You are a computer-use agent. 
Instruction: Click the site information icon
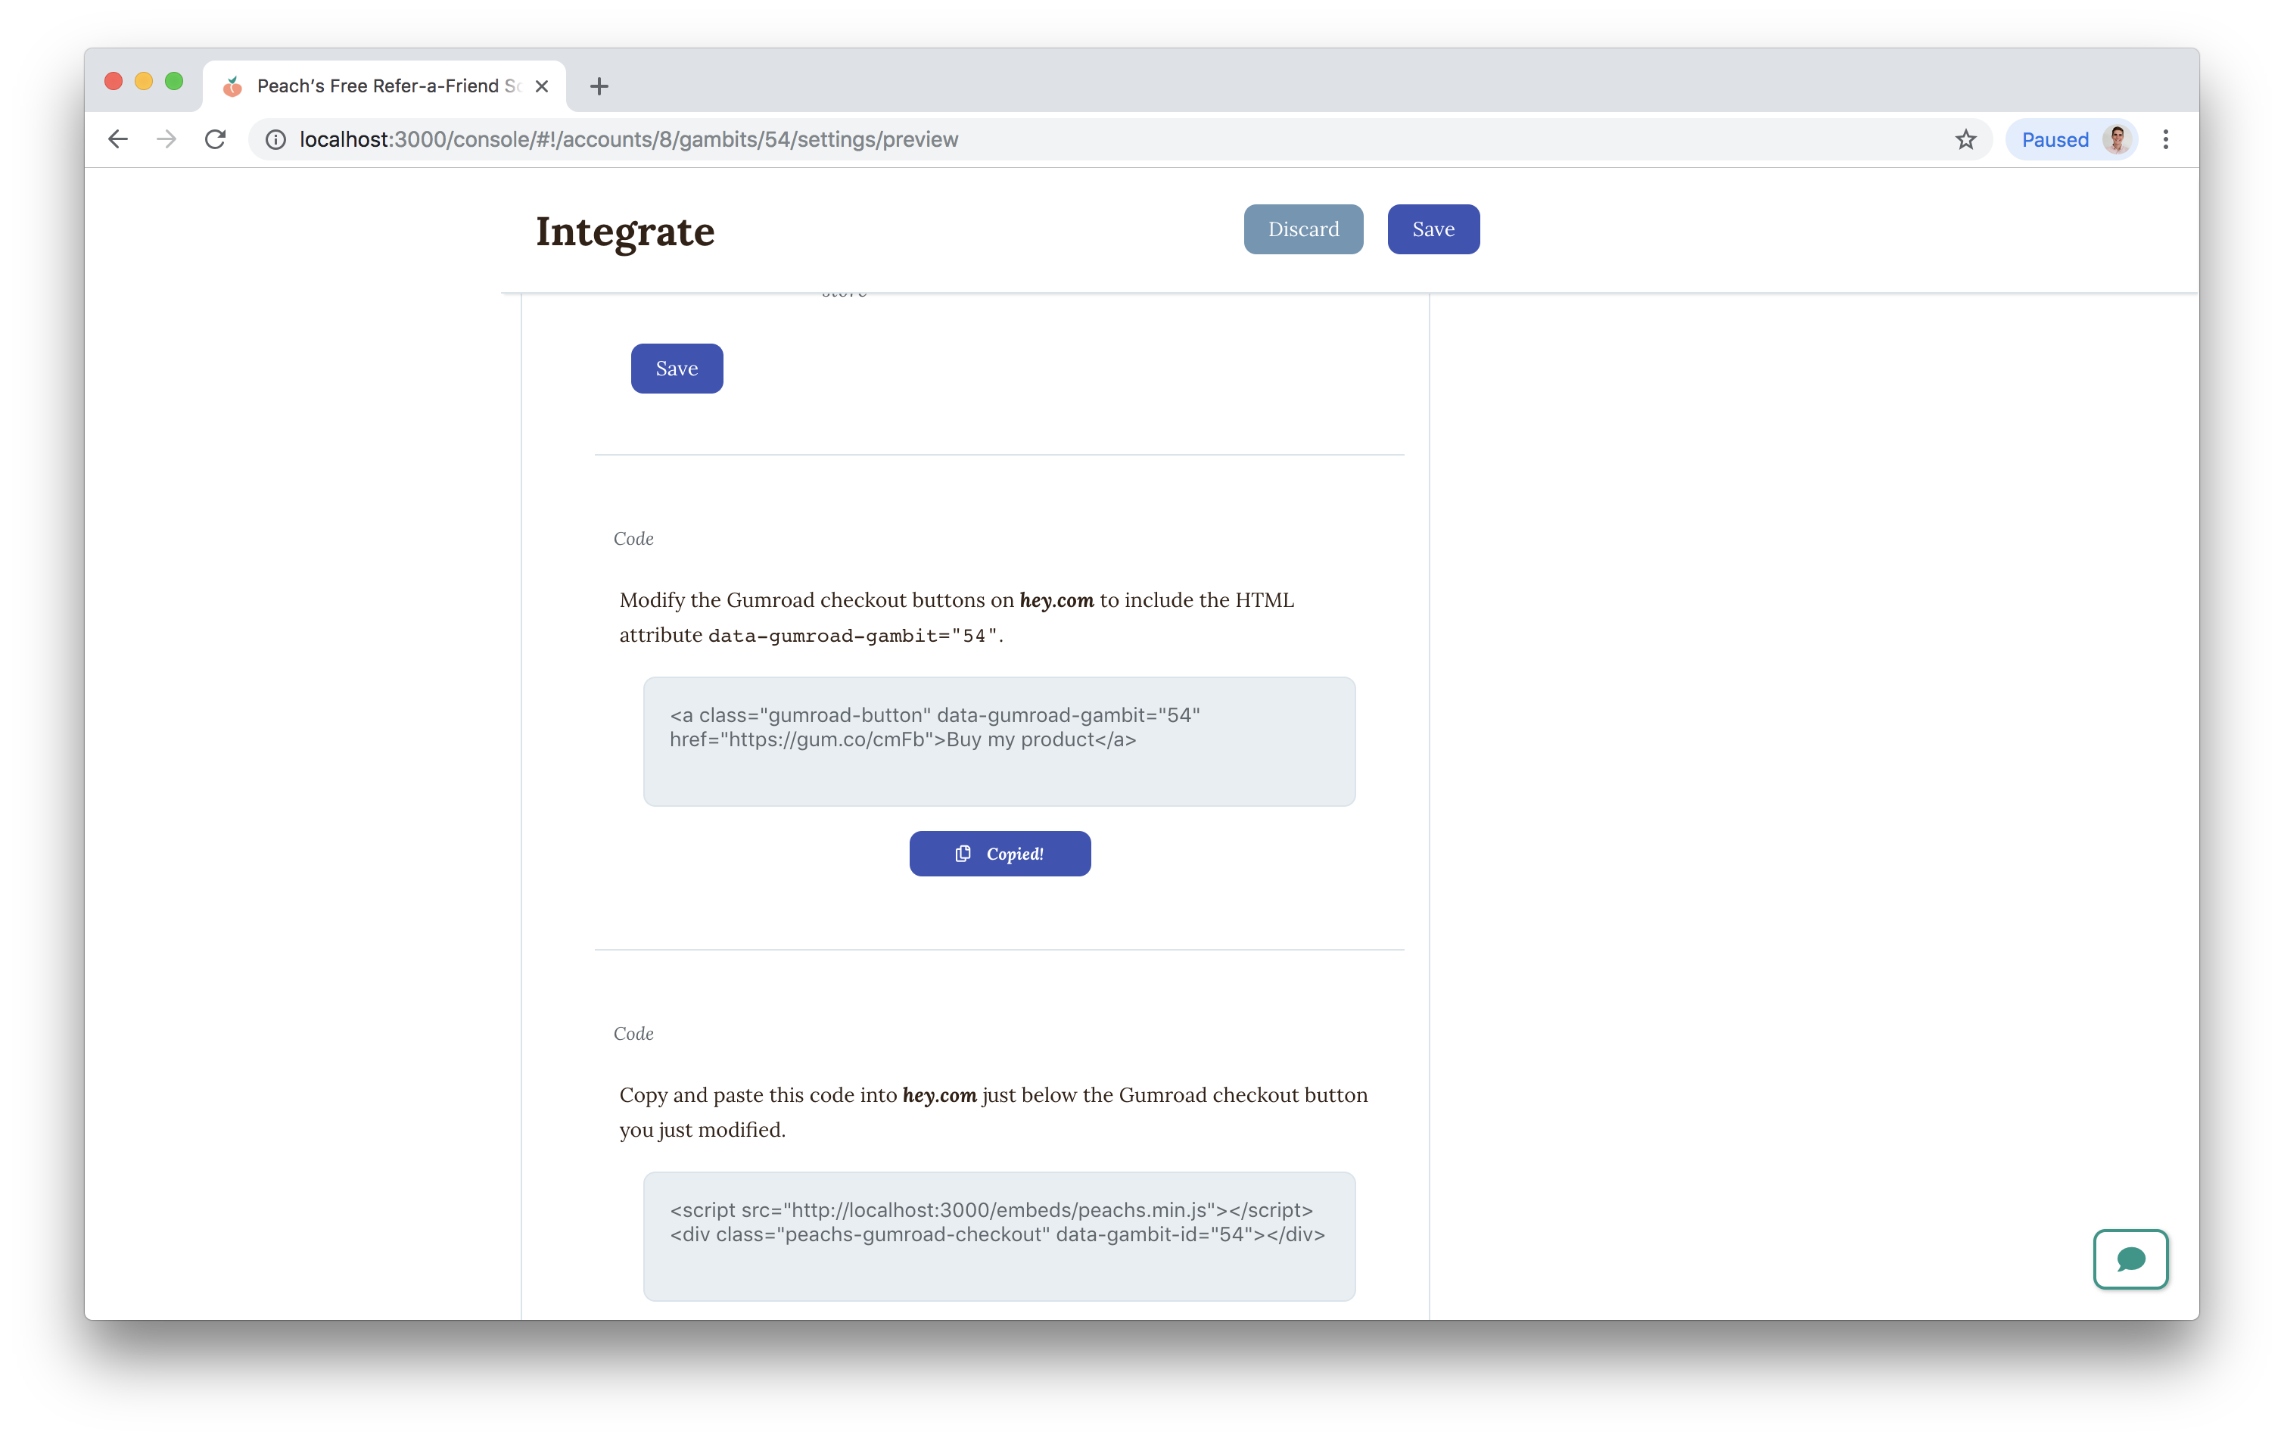275,139
